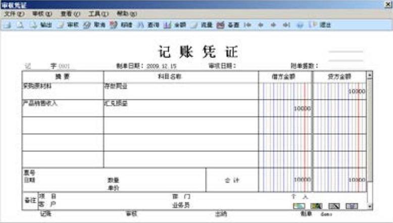Click the 数量 label

point(113,180)
